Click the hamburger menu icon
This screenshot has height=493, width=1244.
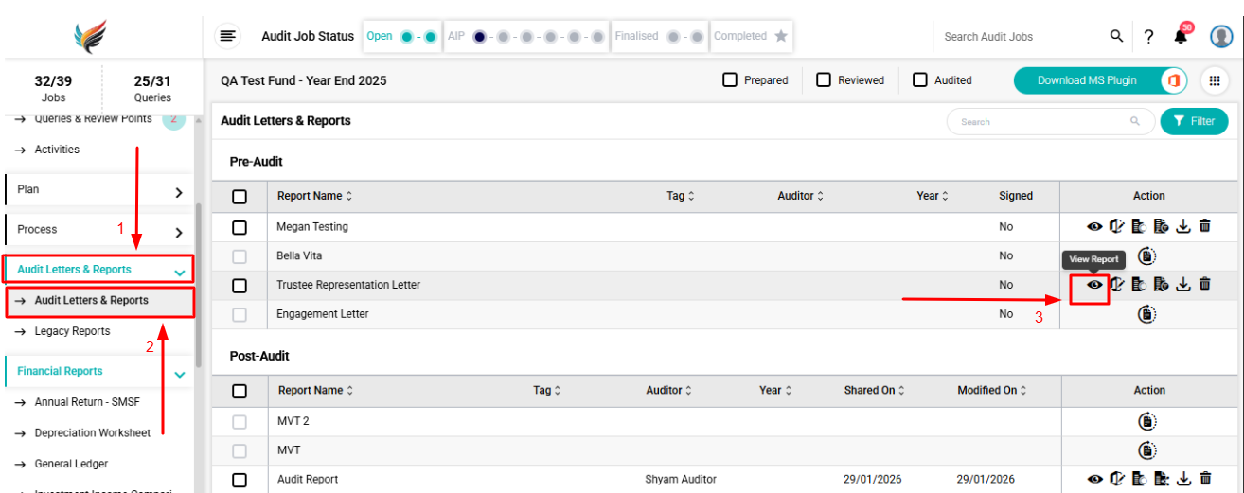[x=227, y=36]
